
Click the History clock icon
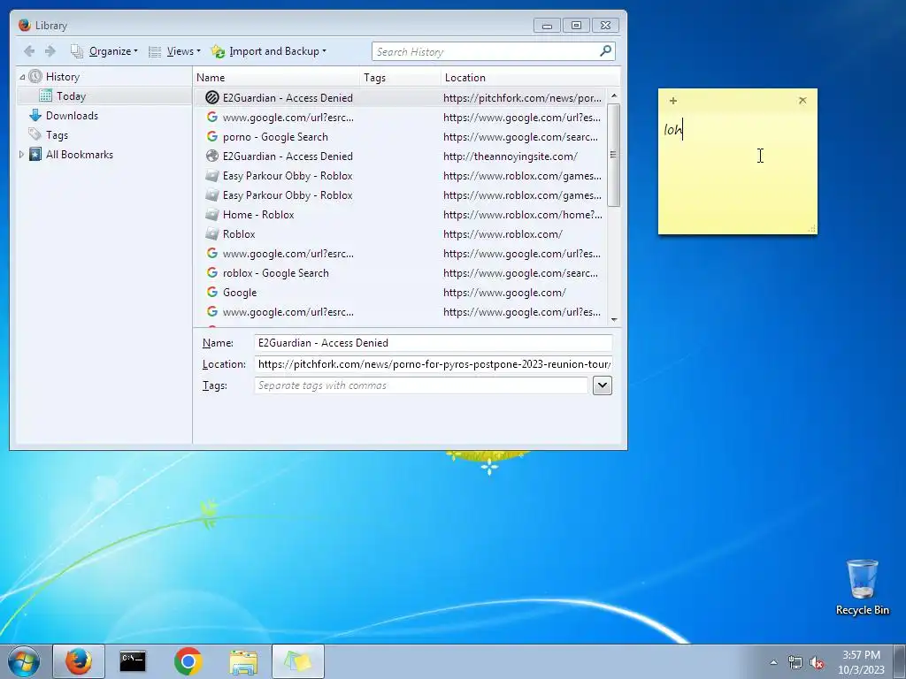pos(35,76)
